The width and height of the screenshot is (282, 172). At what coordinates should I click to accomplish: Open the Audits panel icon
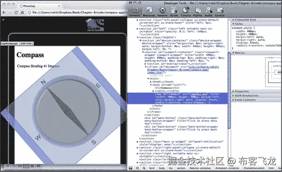pyautogui.click(x=209, y=12)
